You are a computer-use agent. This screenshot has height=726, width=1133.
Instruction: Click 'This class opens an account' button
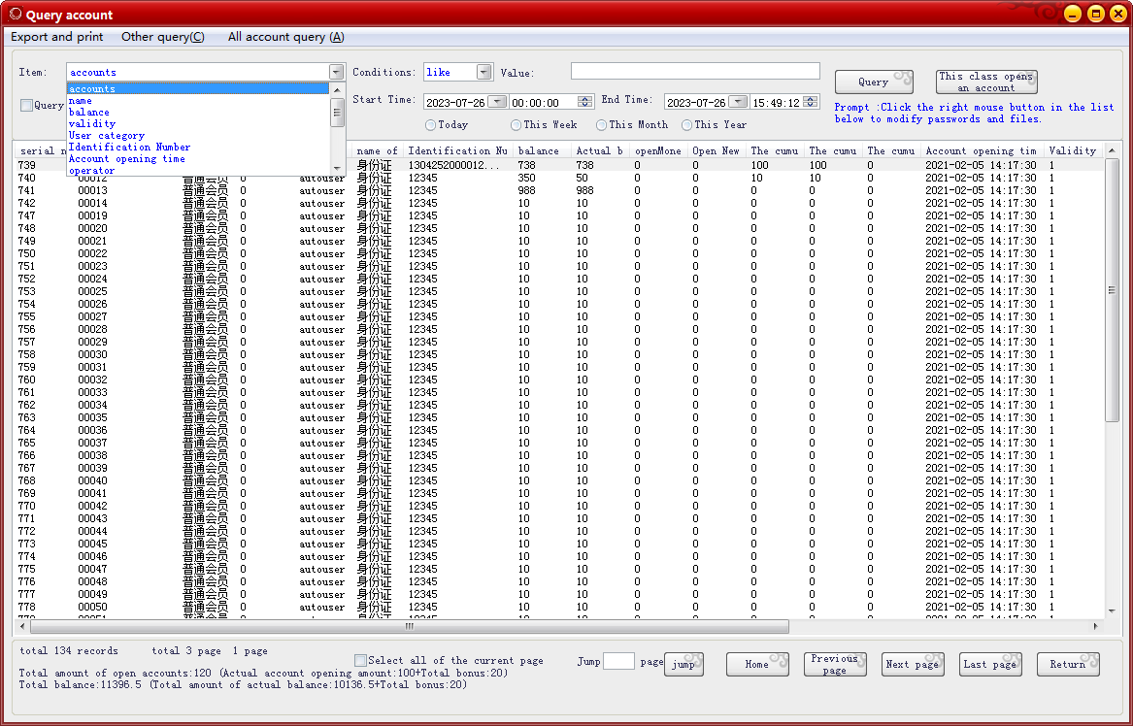pos(986,82)
